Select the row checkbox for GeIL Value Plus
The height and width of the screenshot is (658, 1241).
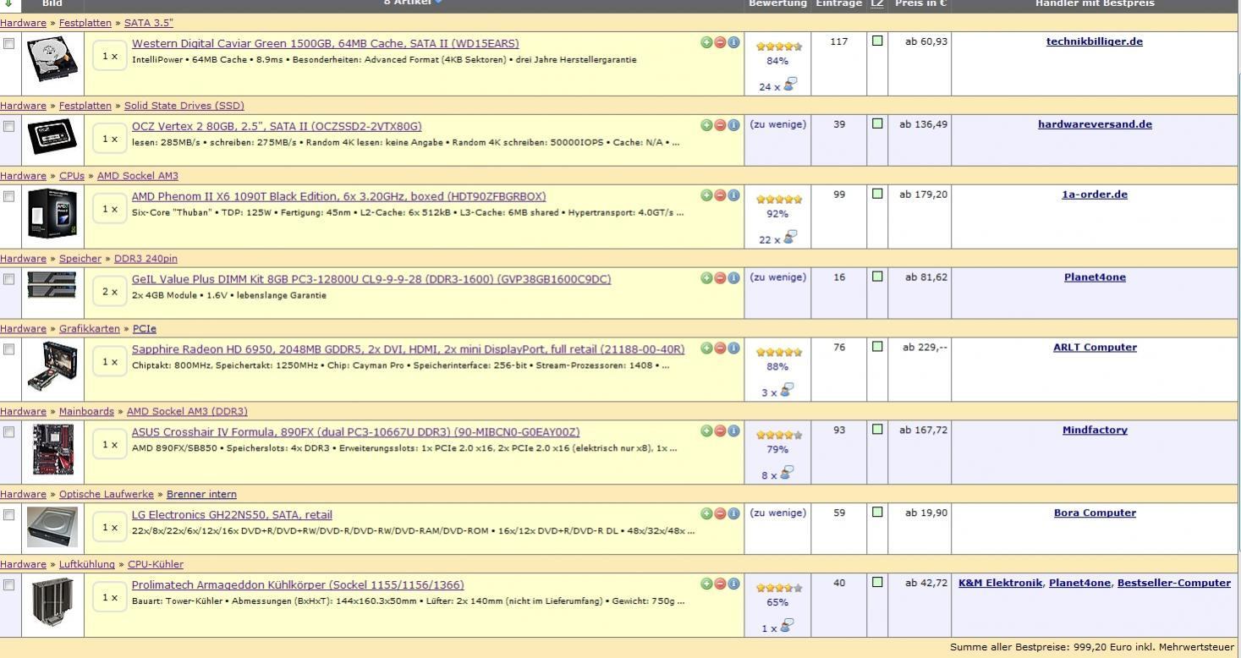pos(8,279)
